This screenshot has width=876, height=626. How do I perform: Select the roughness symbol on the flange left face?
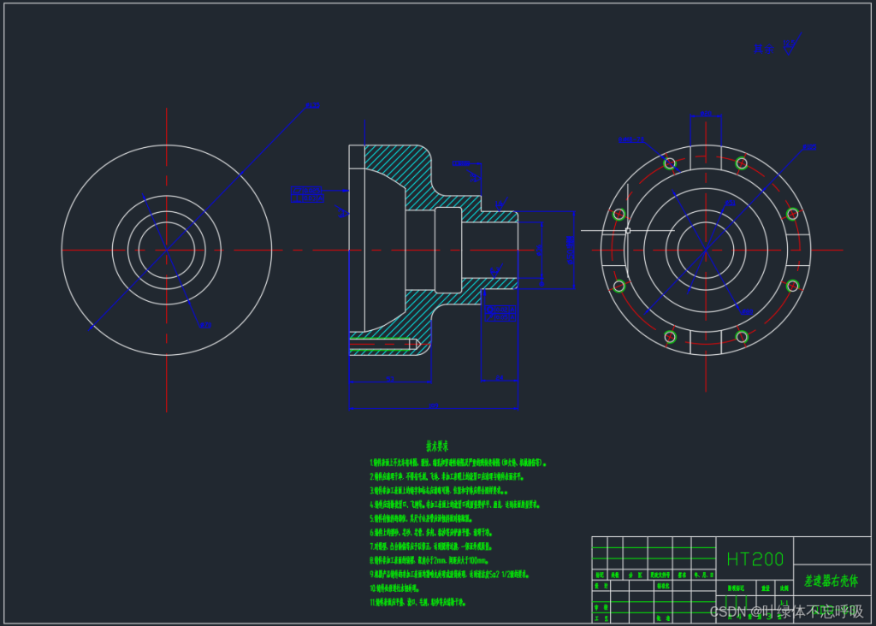click(x=343, y=212)
